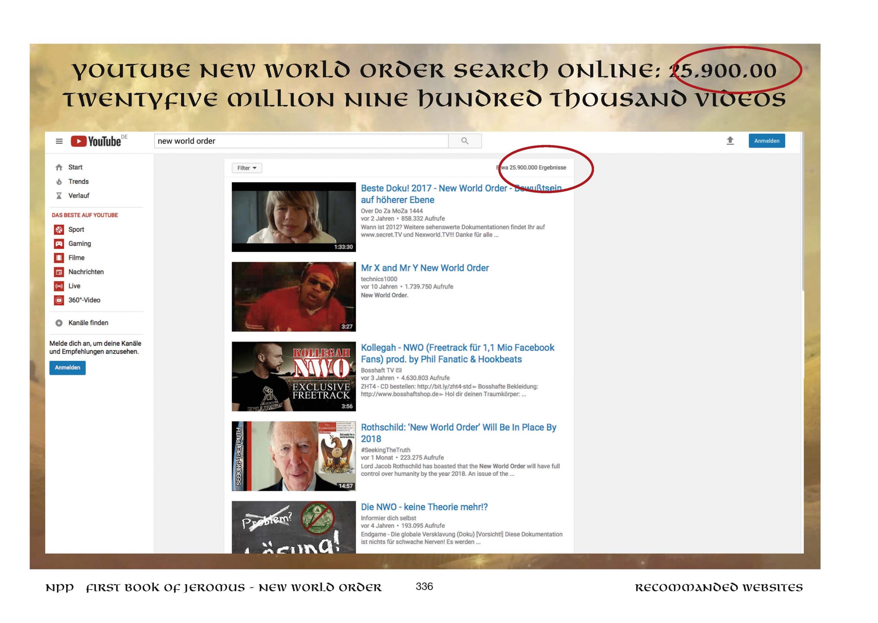Open Trends with the flame icon
Image resolution: width=878 pixels, height=623 pixels.
59,182
